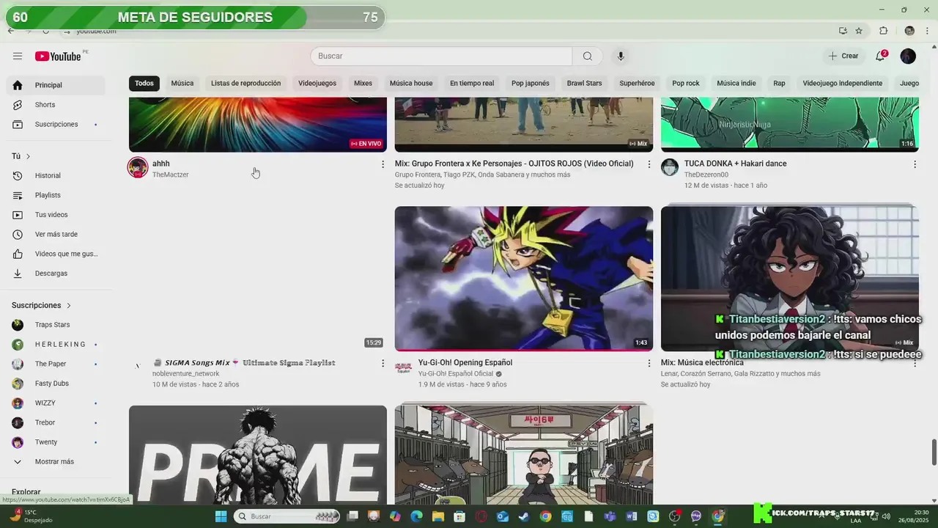Open the YouTube account avatar menu
The width and height of the screenshot is (938, 528).
908,56
